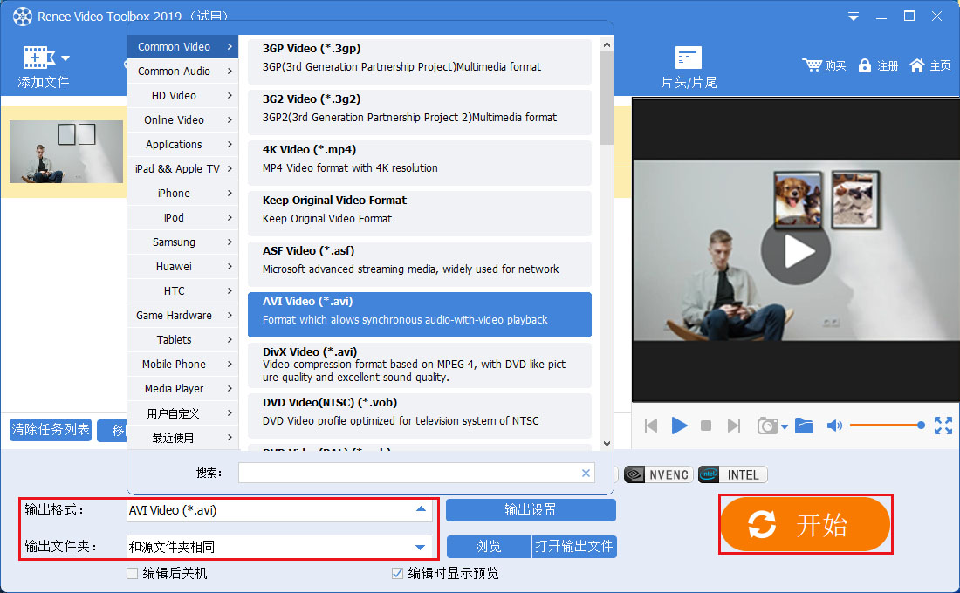Open the Media Player category

coord(182,389)
